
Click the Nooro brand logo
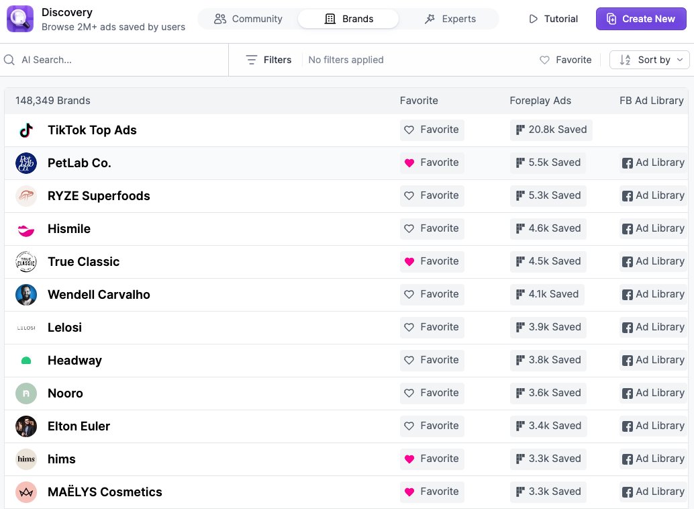(26, 394)
